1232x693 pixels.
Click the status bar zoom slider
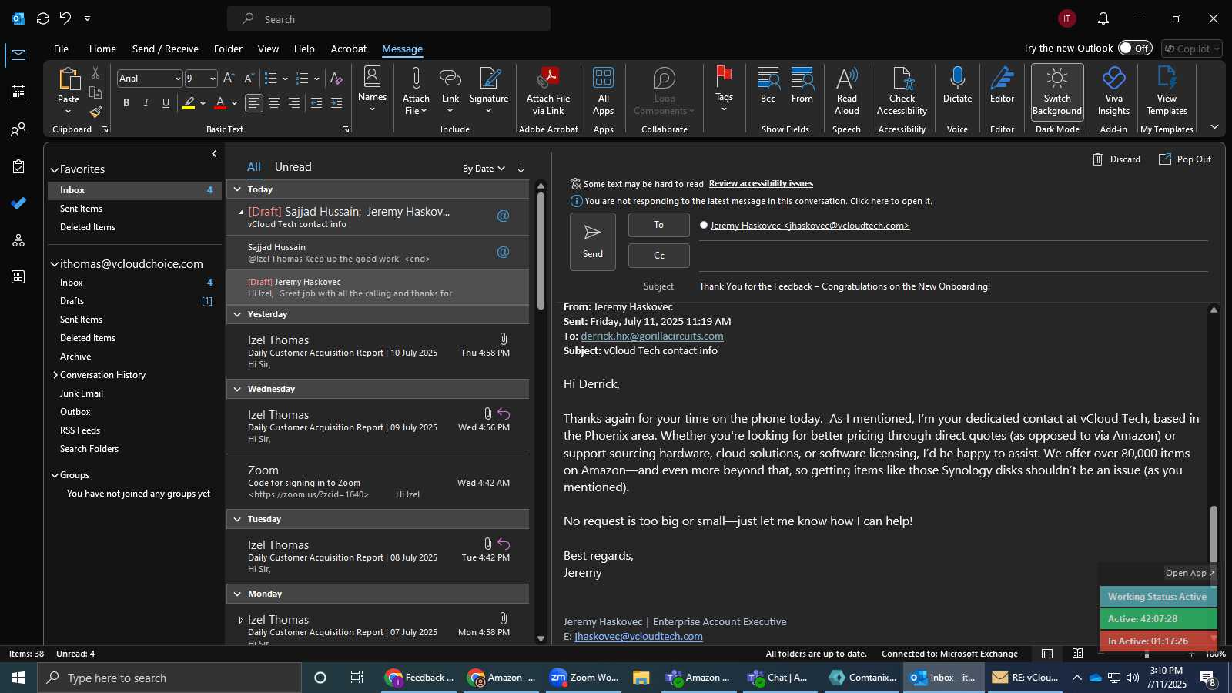point(1147,654)
